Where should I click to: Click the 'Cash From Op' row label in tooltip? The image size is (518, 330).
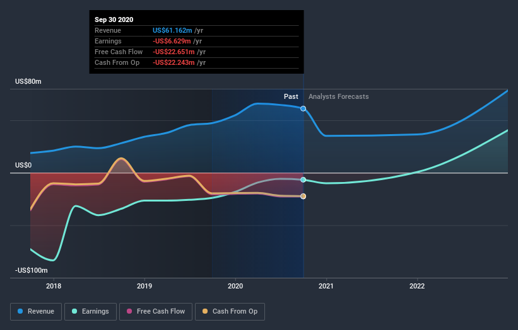[x=117, y=62]
